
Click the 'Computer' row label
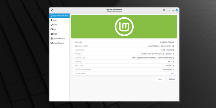(x=78, y=42)
